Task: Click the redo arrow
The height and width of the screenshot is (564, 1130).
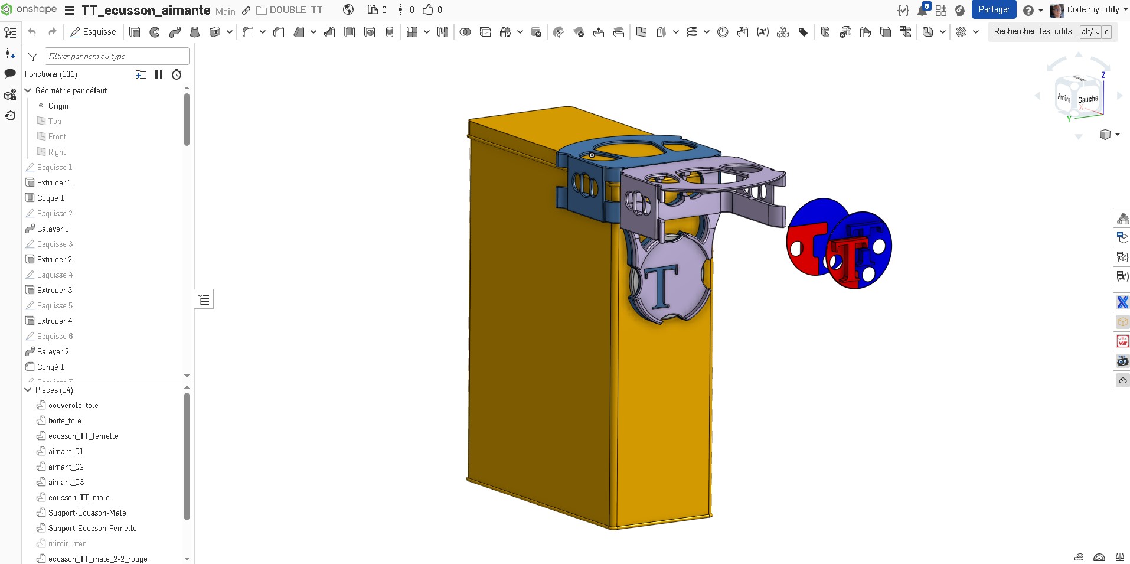Action: coord(53,32)
